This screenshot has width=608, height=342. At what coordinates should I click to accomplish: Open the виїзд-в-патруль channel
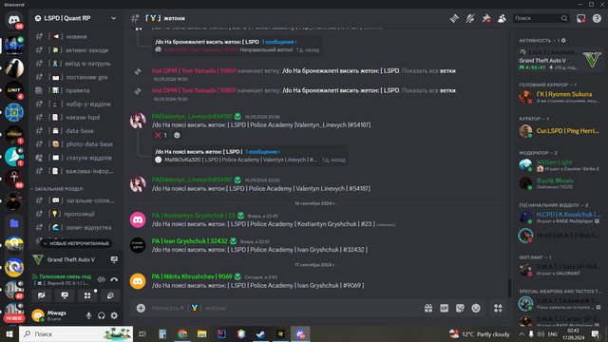(76, 64)
